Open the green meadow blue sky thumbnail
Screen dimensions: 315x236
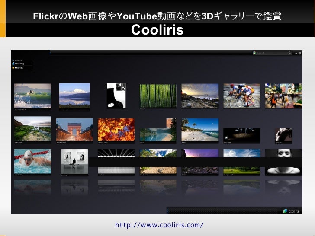[242, 161]
